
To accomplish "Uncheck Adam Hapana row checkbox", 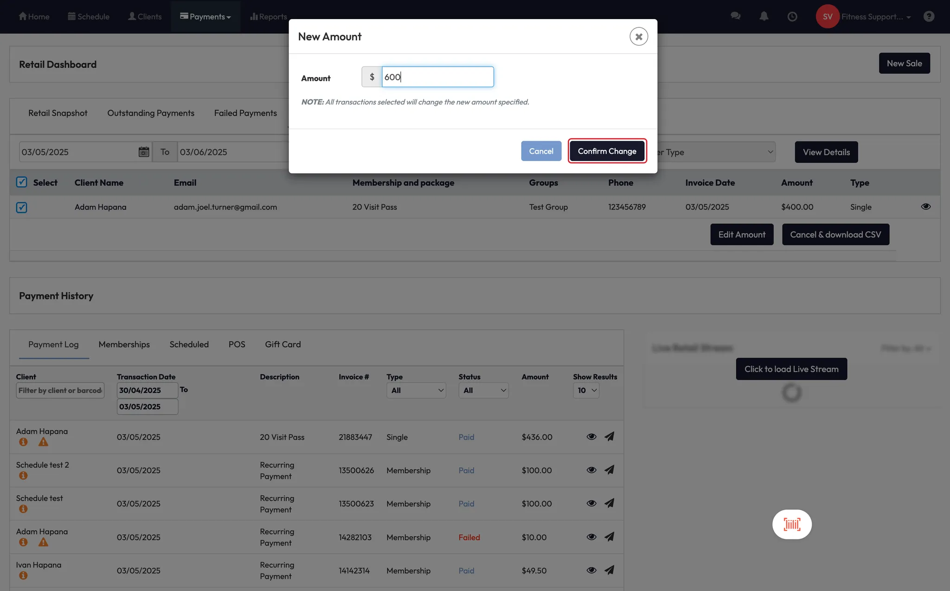I will tap(22, 207).
